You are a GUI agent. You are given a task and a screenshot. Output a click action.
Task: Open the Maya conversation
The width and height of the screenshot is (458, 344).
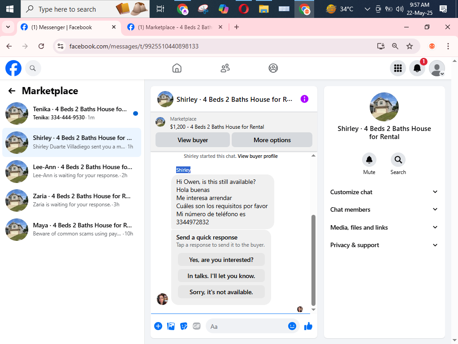[x=72, y=230]
